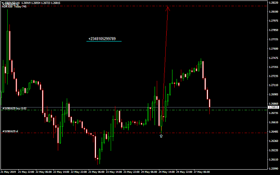Click price level 1.27110 on the axis
The height and width of the screenshot is (175, 280).
pyautogui.click(x=273, y=85)
